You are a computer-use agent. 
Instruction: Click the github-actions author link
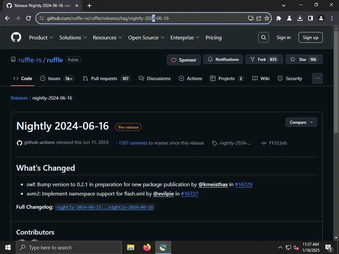39,142
